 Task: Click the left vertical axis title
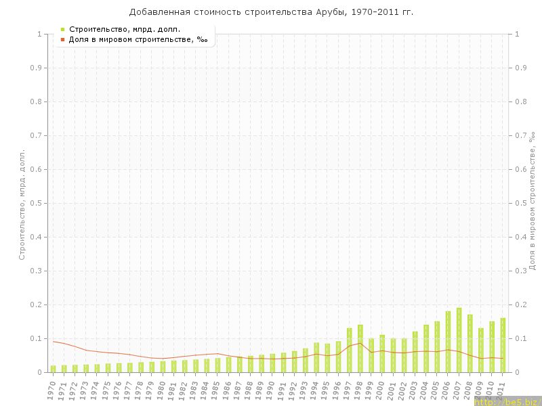pos(22,204)
